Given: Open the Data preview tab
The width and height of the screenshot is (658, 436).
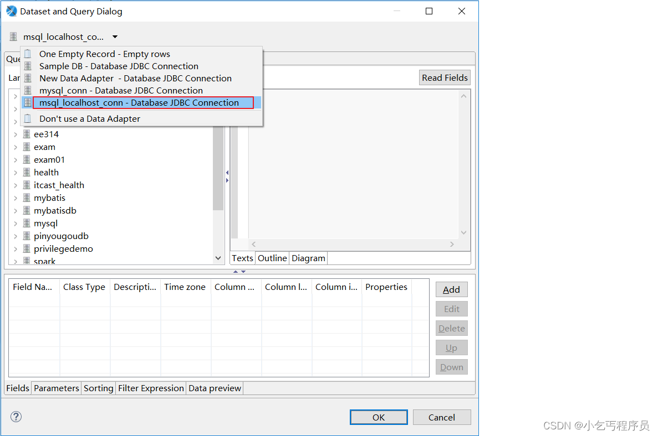Looking at the screenshot, I should tap(215, 388).
